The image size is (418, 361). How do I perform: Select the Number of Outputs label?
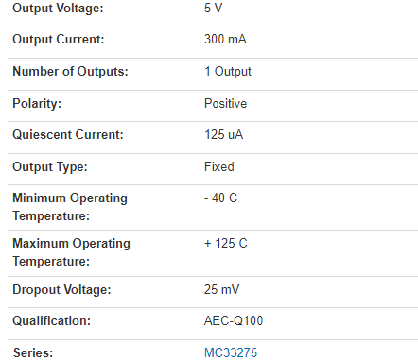70,71
